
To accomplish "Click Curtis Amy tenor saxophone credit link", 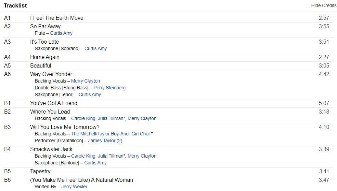I will click(x=90, y=94).
